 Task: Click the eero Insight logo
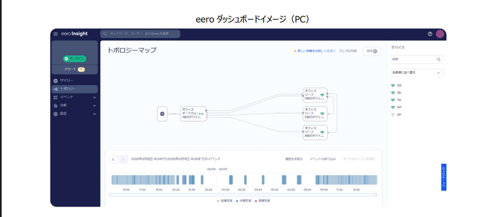74,34
